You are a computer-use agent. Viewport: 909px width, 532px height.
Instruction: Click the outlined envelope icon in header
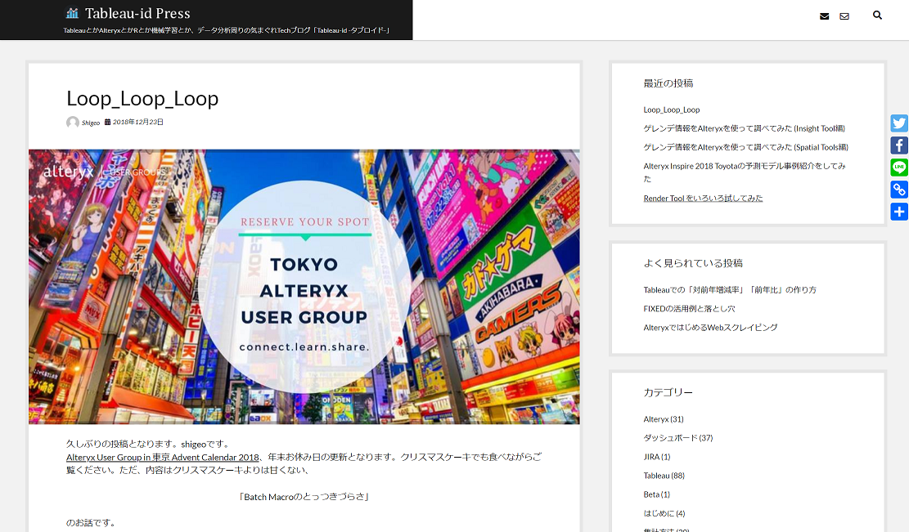[x=844, y=16]
